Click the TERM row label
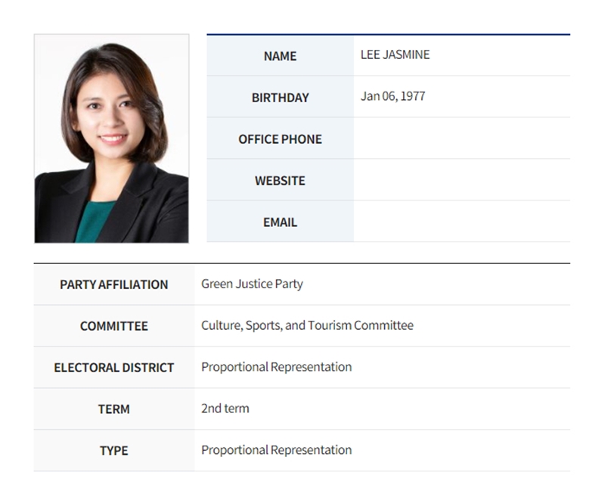This screenshot has width=605, height=488. [114, 409]
